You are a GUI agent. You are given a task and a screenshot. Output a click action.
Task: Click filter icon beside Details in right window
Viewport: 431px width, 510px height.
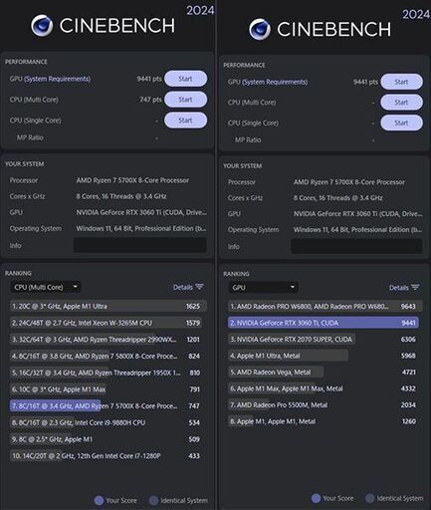pyautogui.click(x=415, y=287)
